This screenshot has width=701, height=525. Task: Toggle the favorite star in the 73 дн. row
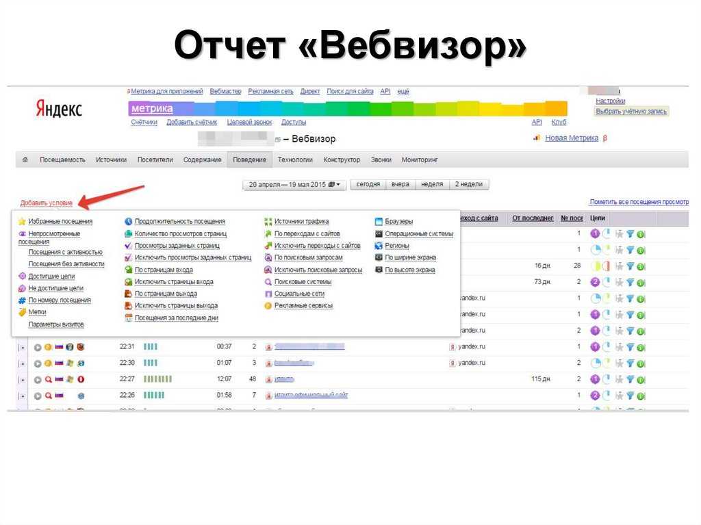619,282
